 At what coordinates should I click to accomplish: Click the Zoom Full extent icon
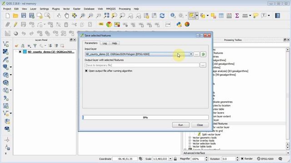(x=106, y=16)
